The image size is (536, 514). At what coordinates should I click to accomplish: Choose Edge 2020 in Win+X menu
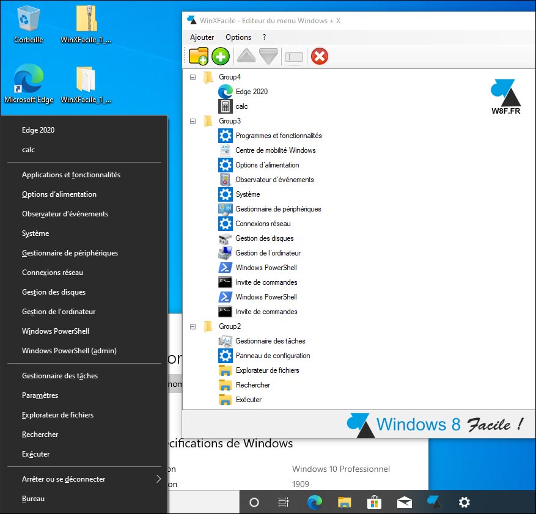[x=84, y=130]
